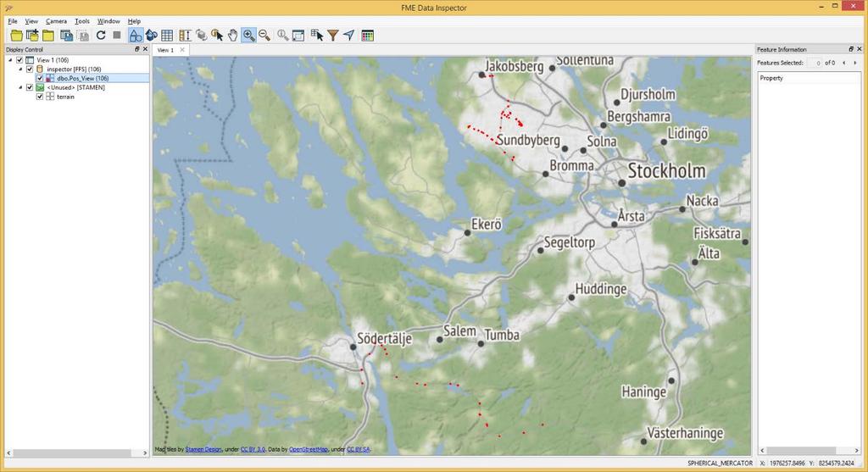Select the Zoom Out magnifier tool
Screen dimensions: 868x472
[264, 36]
